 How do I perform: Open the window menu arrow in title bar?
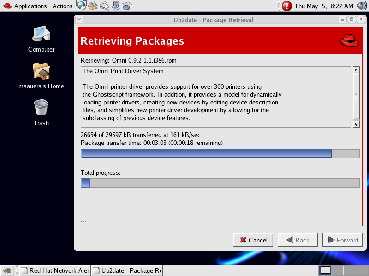pyautogui.click(x=79, y=19)
